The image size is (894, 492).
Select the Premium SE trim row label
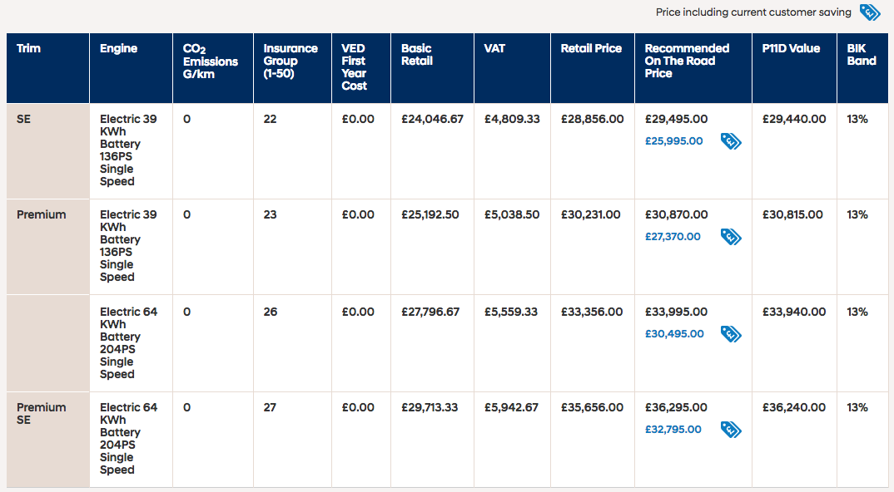coord(41,414)
